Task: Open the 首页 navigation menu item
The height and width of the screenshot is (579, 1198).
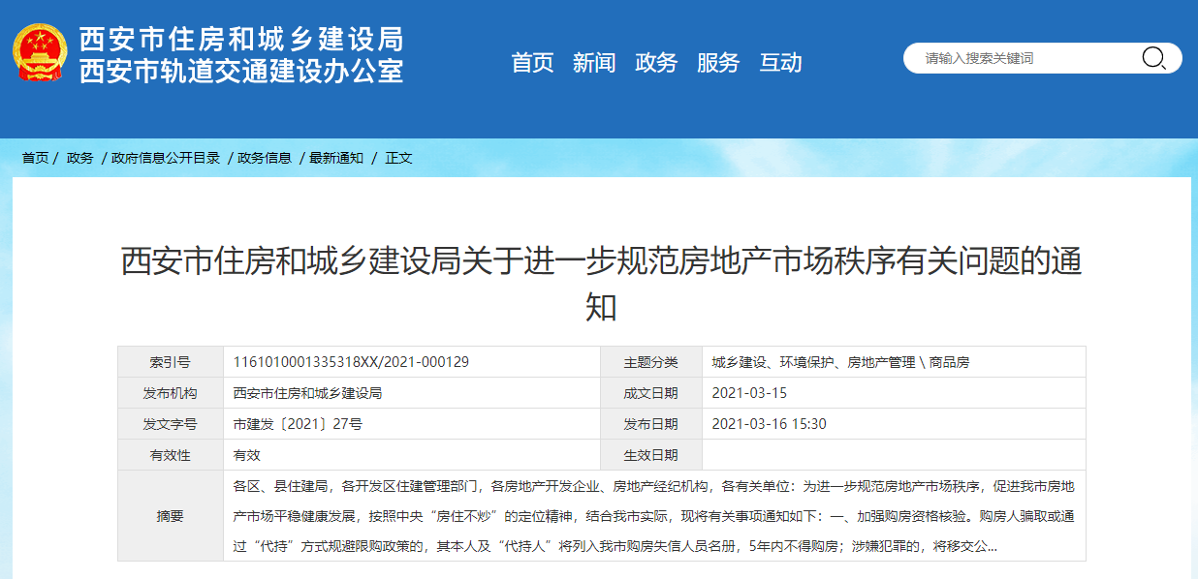Action: click(534, 62)
